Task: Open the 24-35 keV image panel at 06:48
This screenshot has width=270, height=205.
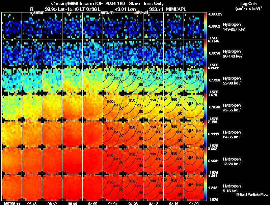Action: 32,134
